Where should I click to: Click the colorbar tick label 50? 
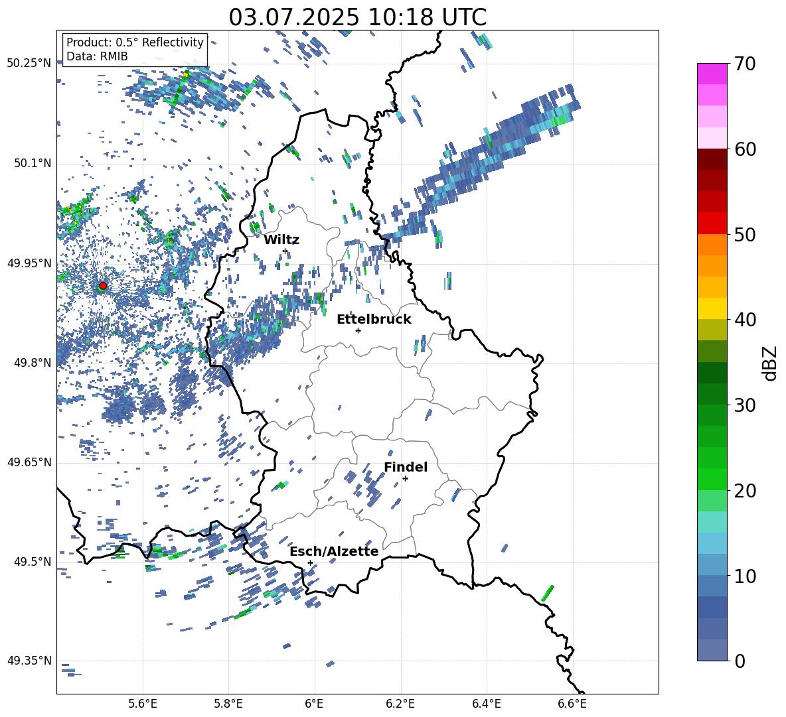click(x=745, y=235)
